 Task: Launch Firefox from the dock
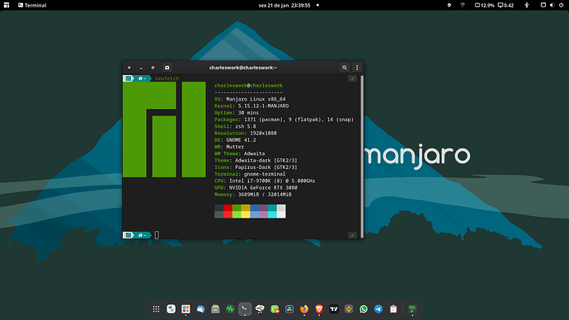click(304, 309)
